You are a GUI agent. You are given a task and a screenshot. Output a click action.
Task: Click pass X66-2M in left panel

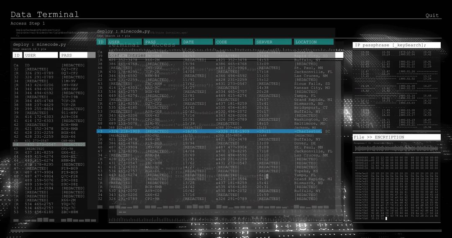[x=68, y=200]
